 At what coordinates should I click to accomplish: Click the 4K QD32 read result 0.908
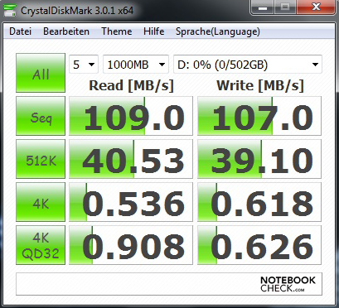pyautogui.click(x=131, y=245)
